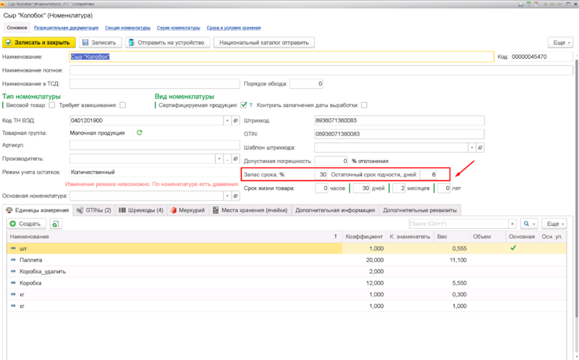Image resolution: width=579 pixels, height=360 pixels.
Task: Click the question mark help icon
Action: [250, 105]
